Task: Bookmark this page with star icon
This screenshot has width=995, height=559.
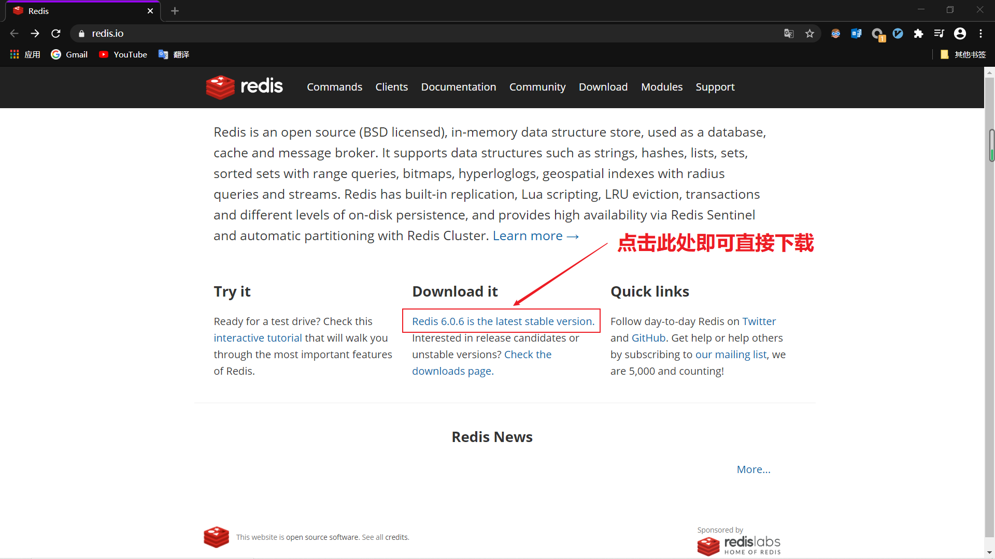Action: [x=809, y=34]
